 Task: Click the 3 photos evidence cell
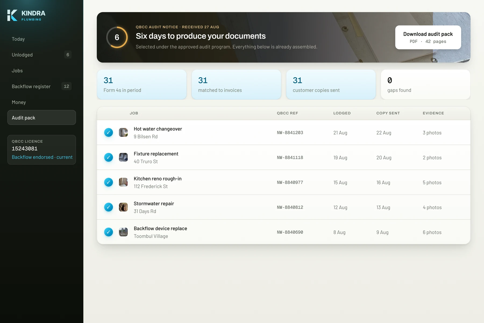(x=432, y=133)
